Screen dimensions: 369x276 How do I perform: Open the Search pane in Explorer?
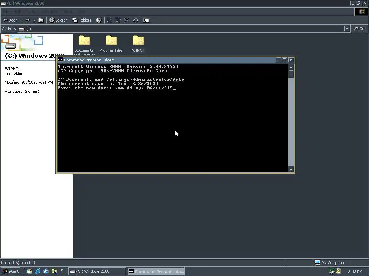tap(59, 20)
